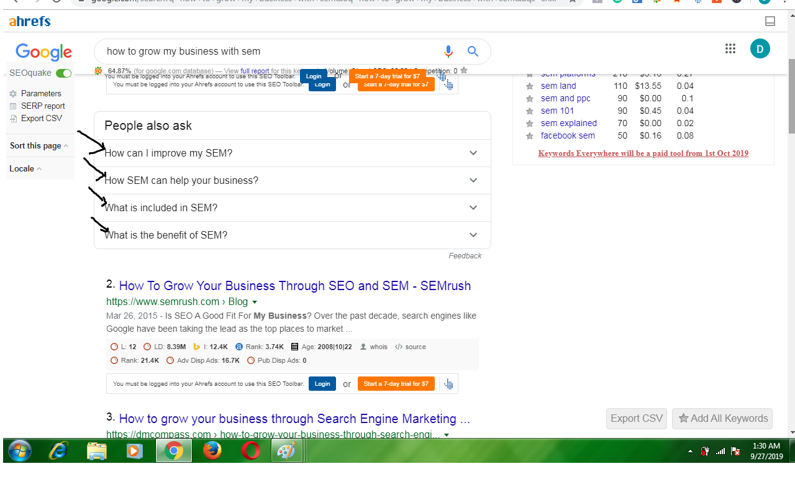The image size is (795, 497).
Task: Click the 'full report' link under search box
Action: point(255,71)
